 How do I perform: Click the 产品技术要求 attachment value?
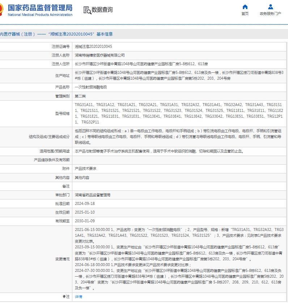click(x=86, y=169)
